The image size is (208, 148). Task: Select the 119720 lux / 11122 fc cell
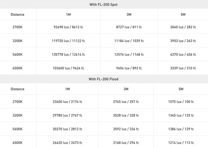[x=69, y=41]
